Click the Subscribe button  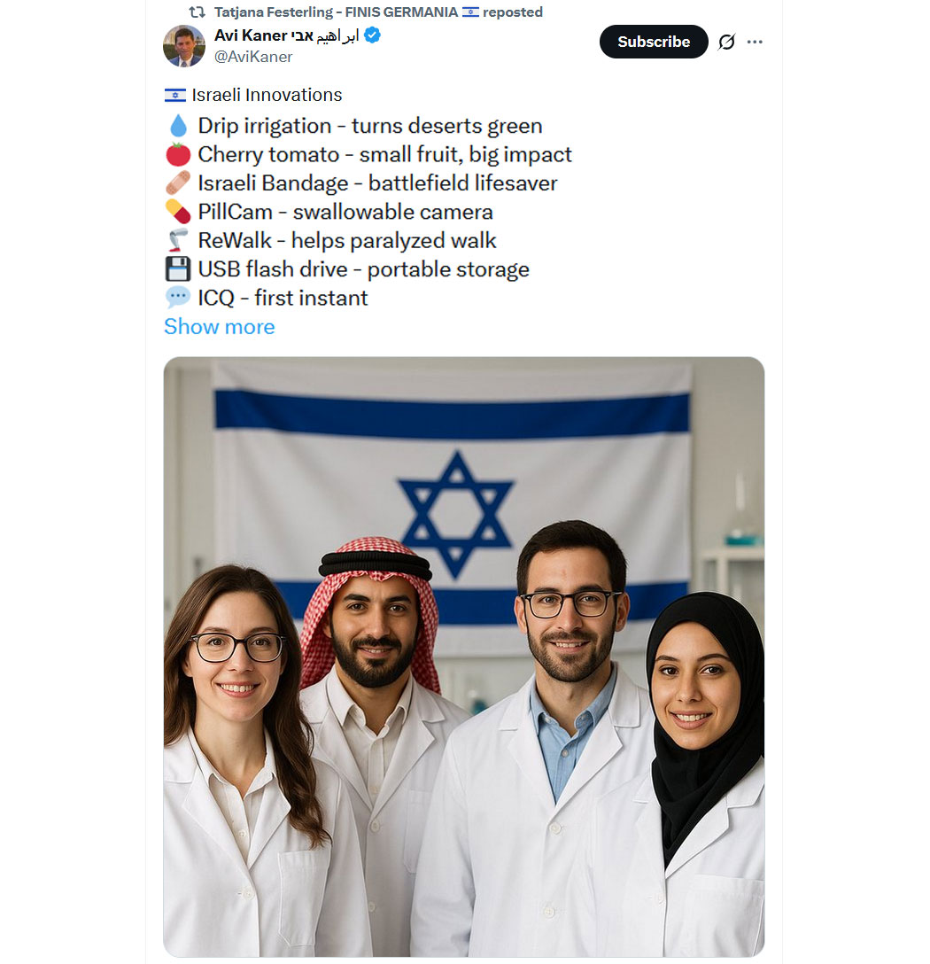click(654, 42)
